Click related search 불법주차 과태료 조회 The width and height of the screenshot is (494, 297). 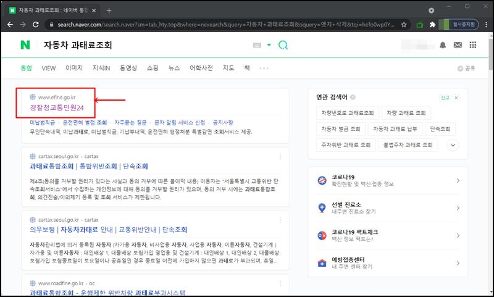point(408,145)
